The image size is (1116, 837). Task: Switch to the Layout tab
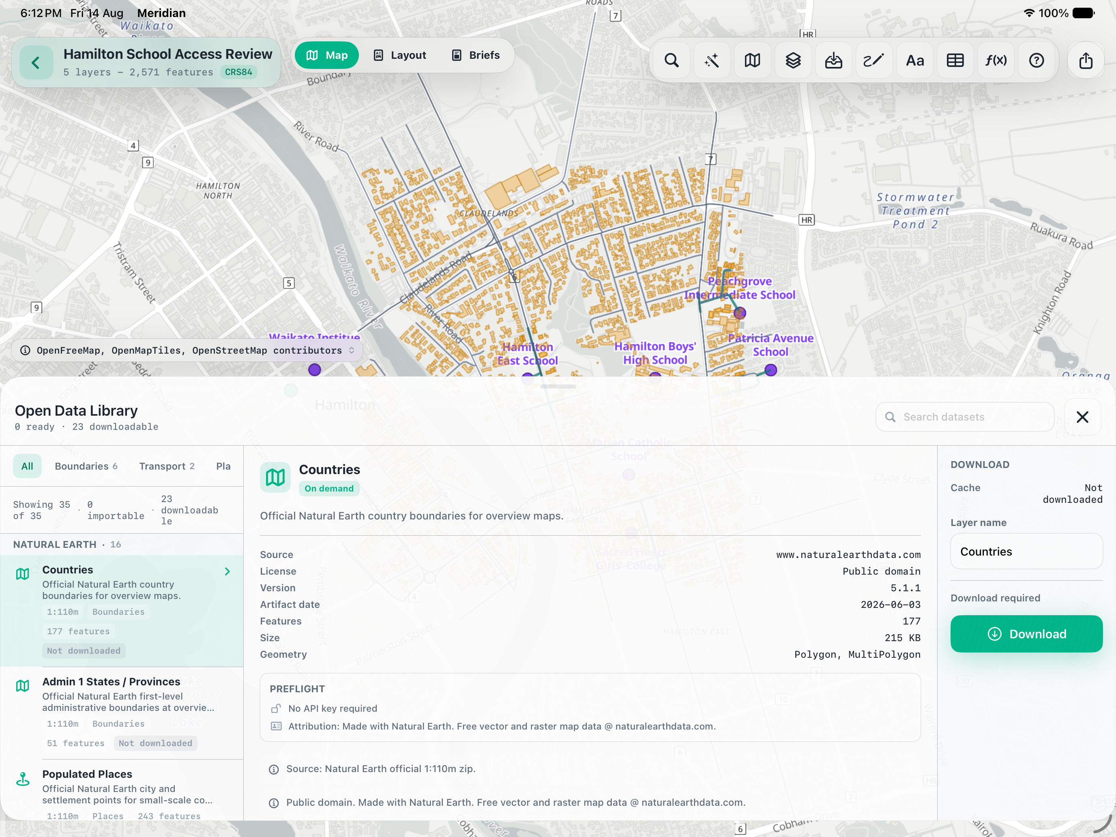pyautogui.click(x=399, y=55)
